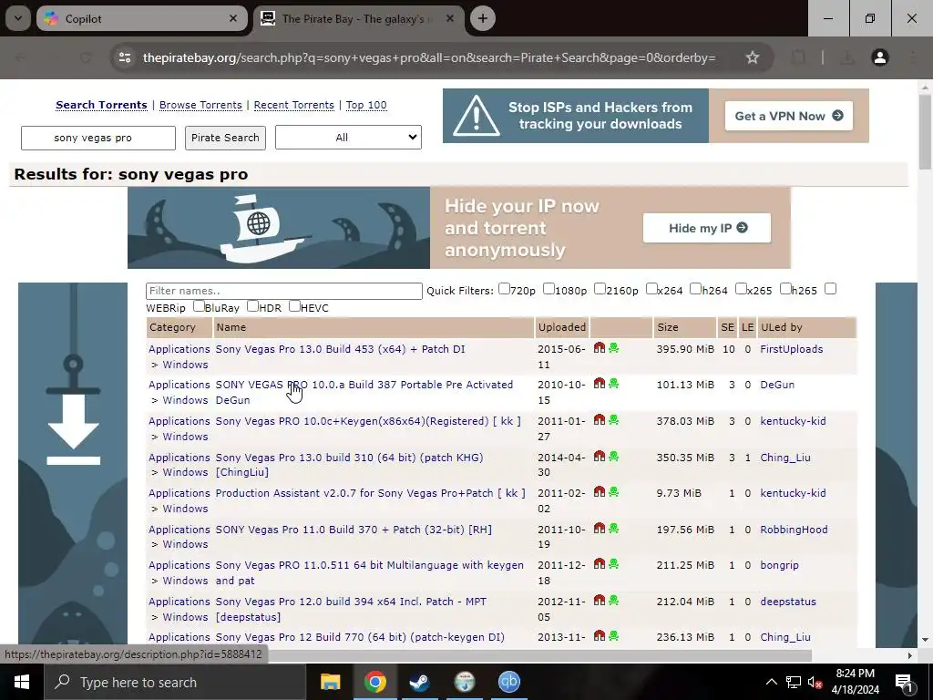Click green skull icon for Sony Vegas Pro 13.0 build 310
Viewport: 933px width, 700px height.
point(613,456)
